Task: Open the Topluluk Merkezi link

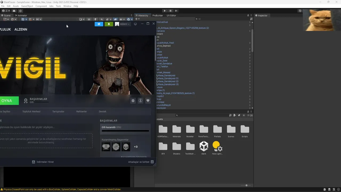Action: tap(31, 111)
